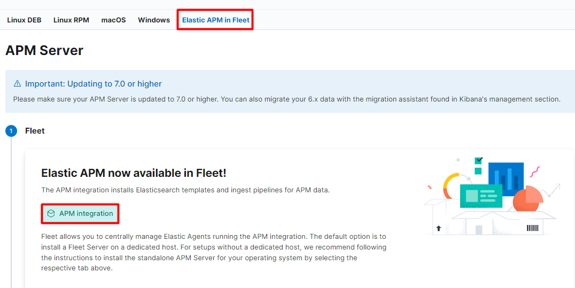Viewport: 575px width, 288px height.
Task: Click the Fleet illustration image
Action: coord(492,196)
